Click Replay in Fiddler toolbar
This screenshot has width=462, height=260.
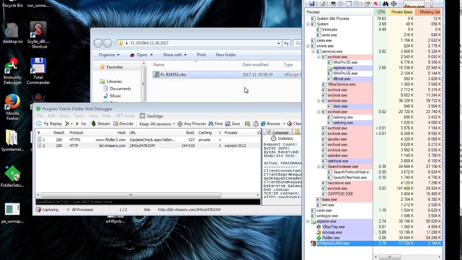[x=53, y=123]
